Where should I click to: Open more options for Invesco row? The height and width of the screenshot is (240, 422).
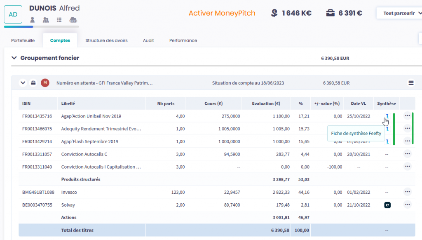(407, 192)
